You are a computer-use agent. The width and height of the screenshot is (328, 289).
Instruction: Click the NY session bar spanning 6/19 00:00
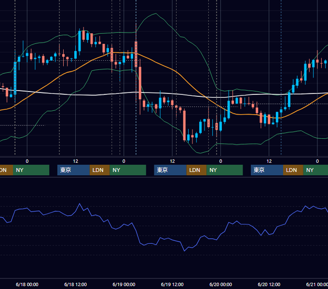tap(128, 170)
